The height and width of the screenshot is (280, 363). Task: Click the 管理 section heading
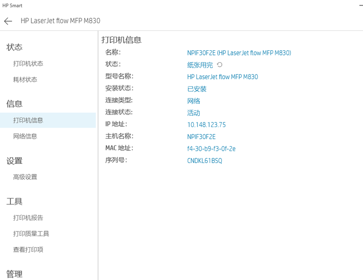15,274
